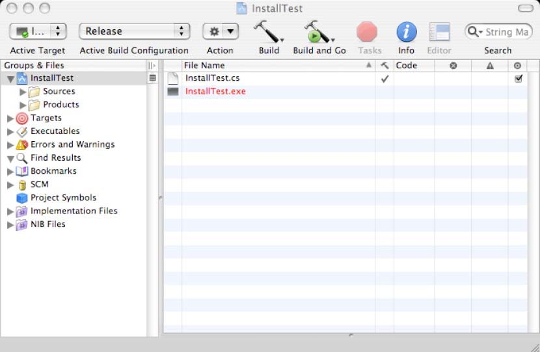Click the target membership column header
This screenshot has height=352, width=540.
pyautogui.click(x=517, y=66)
